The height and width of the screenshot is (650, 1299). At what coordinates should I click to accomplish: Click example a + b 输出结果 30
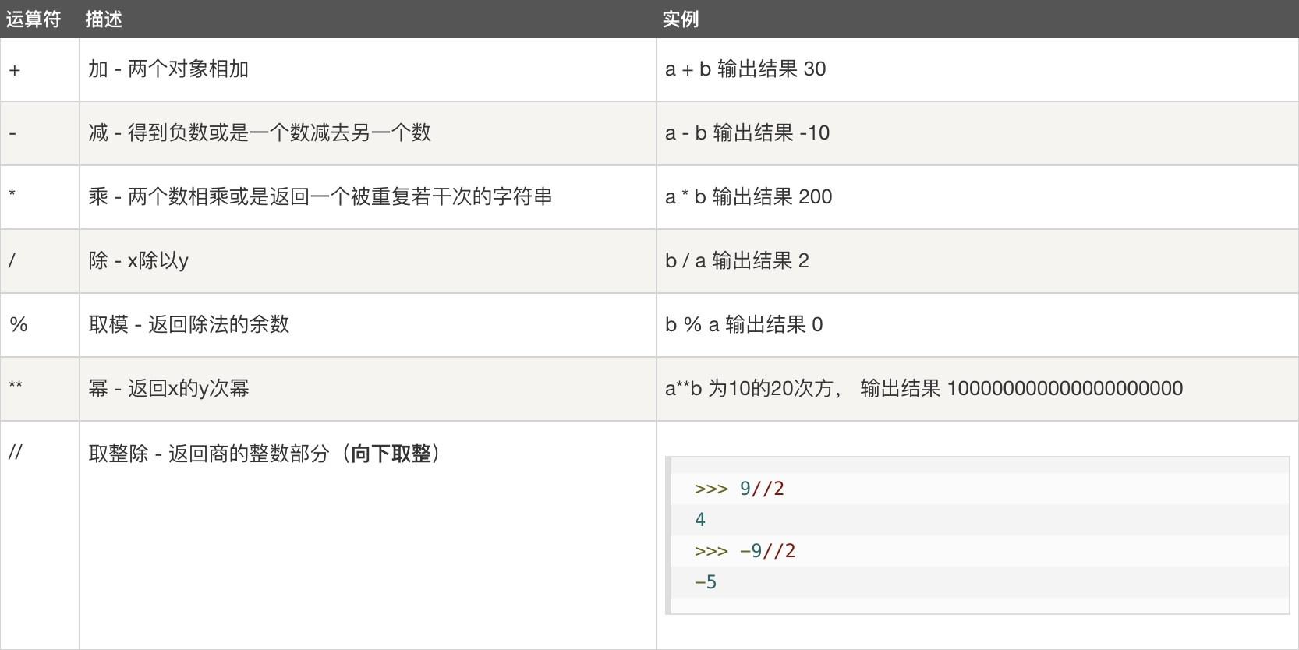click(x=745, y=69)
